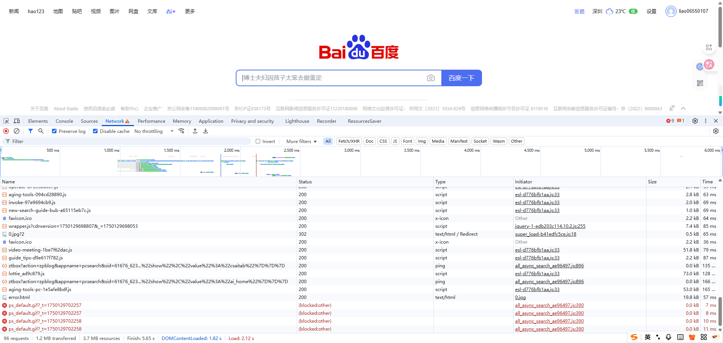The height and width of the screenshot is (343, 723).
Task: Filter requests by Doc type
Action: click(370, 141)
